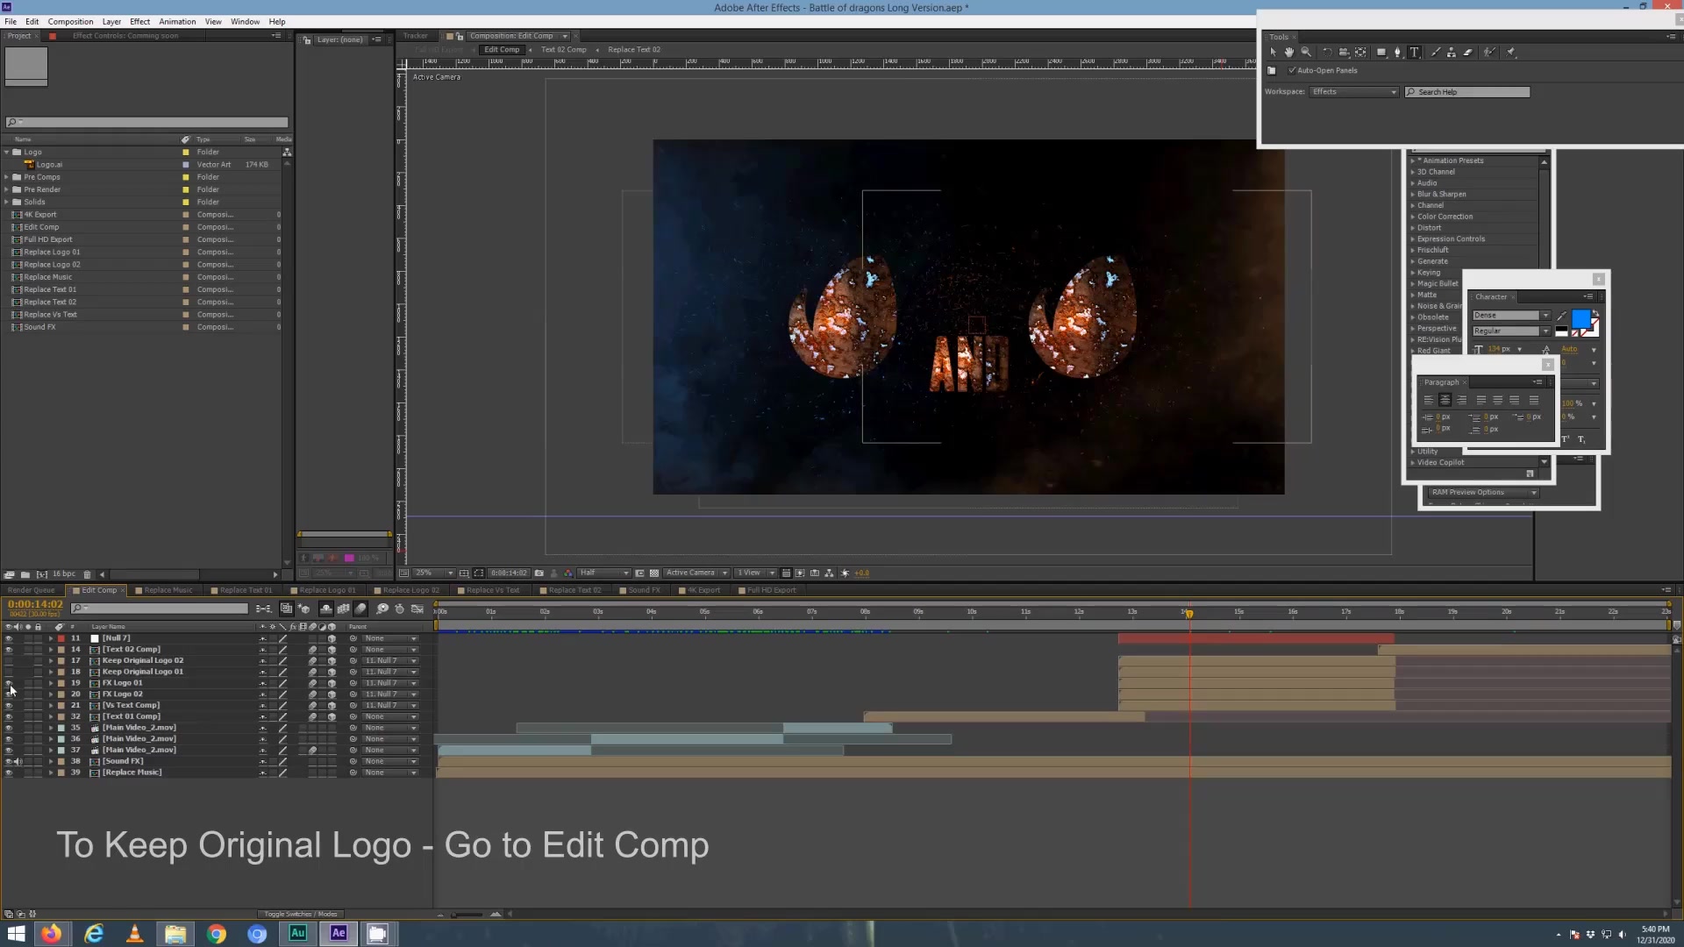Show the Keep Original Logo 02 layer
Viewport: 1684px width, 947px height.
pos(9,661)
